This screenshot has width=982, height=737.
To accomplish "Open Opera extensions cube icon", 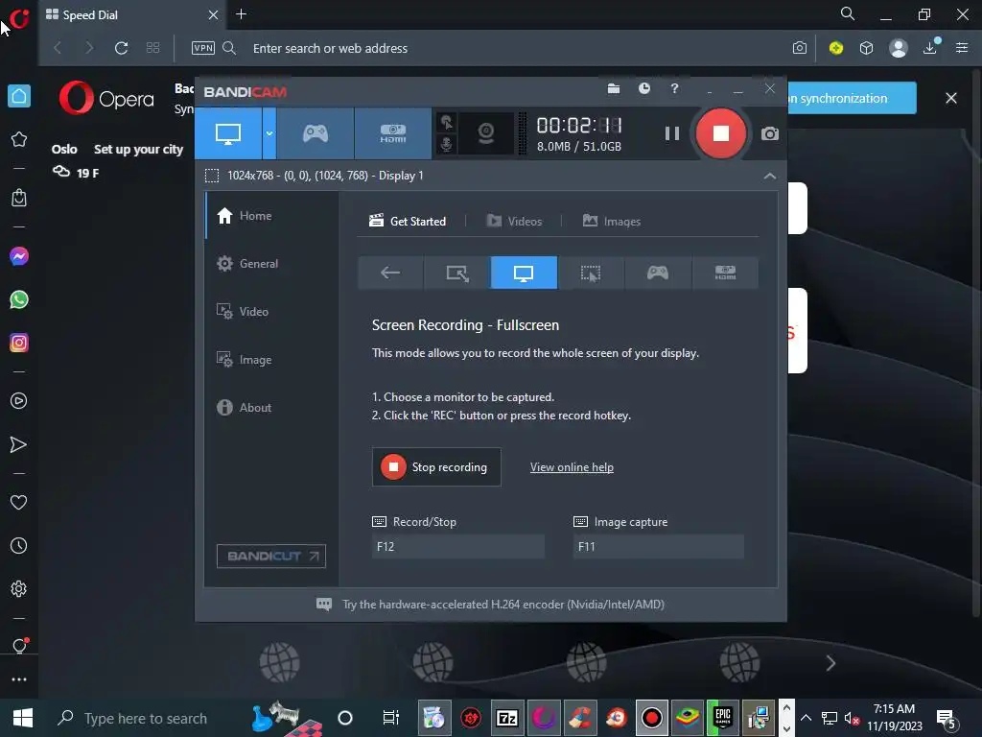I will point(866,48).
